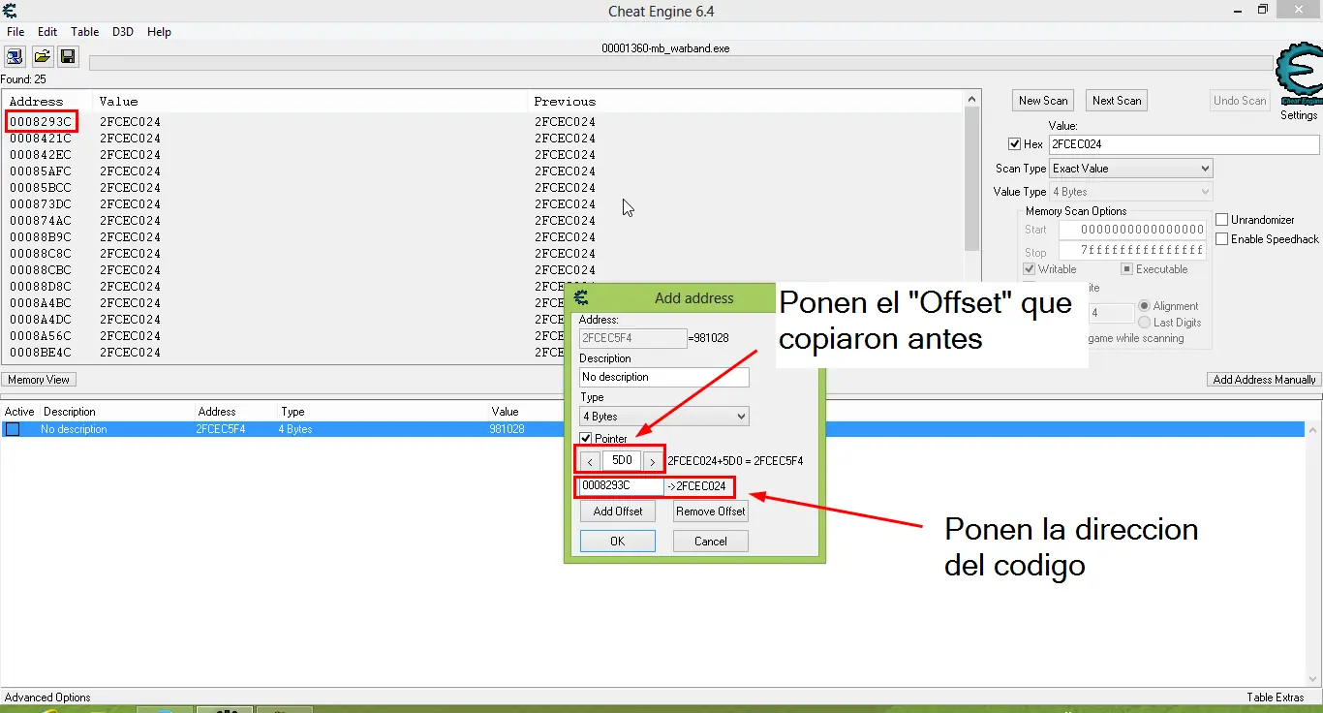This screenshot has height=713, width=1323.
Task: Click the Cheat Engine title bar icon
Action: 10,11
